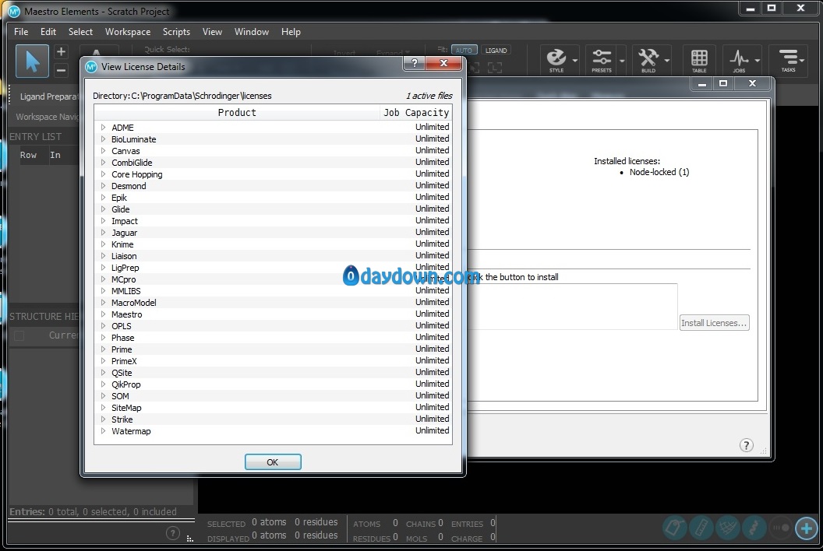Open the Workspace menu
The height and width of the screenshot is (551, 823).
pyautogui.click(x=128, y=31)
